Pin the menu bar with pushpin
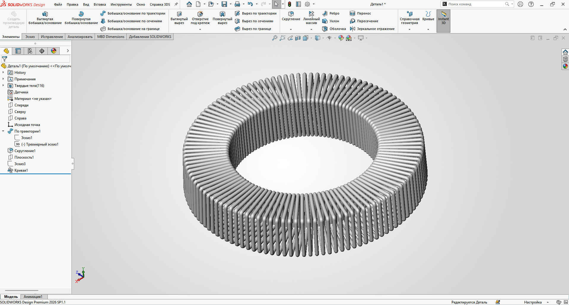This screenshot has width=569, height=305. pos(176,4)
